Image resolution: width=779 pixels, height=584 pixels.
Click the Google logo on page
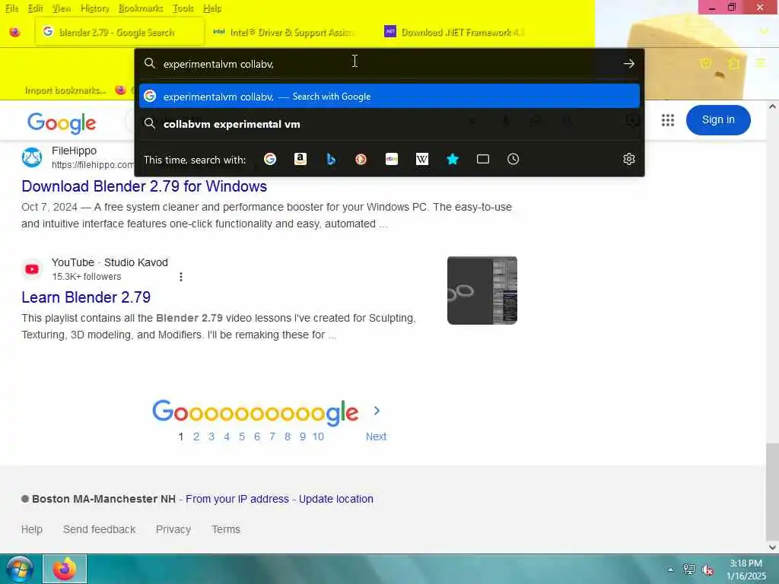pyautogui.click(x=62, y=122)
